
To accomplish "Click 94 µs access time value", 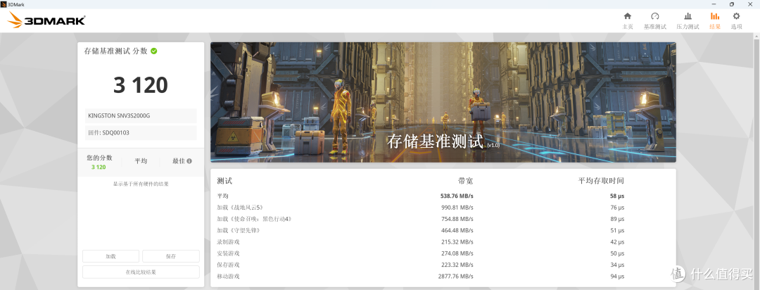I will pos(617,277).
